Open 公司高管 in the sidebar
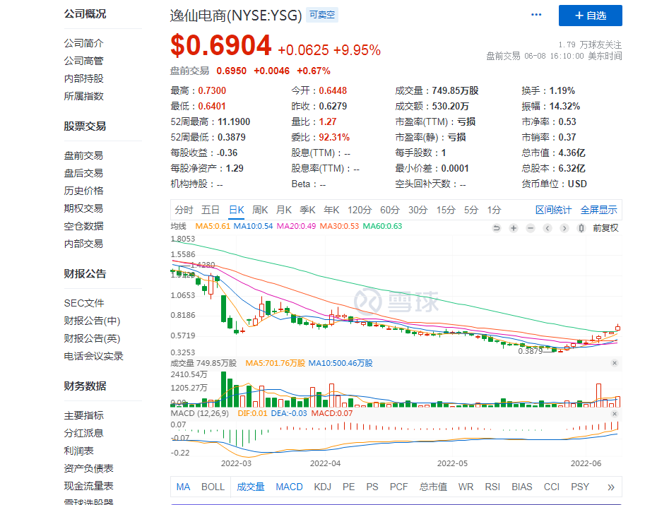Screen dimensions: 645x505 (84, 61)
